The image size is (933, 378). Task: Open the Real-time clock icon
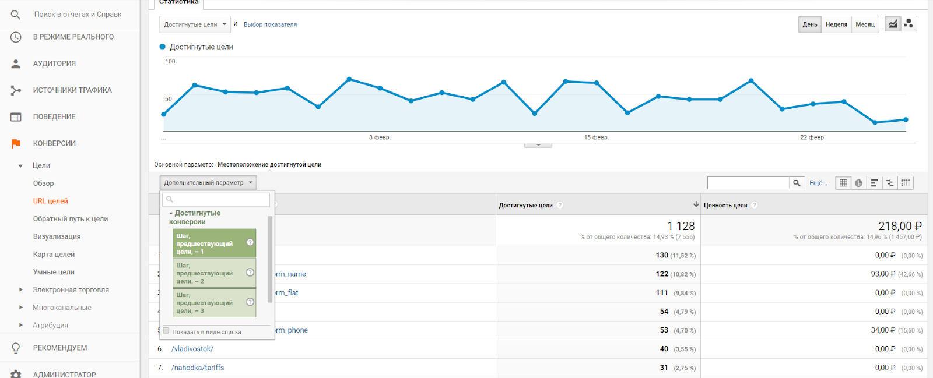tap(16, 37)
